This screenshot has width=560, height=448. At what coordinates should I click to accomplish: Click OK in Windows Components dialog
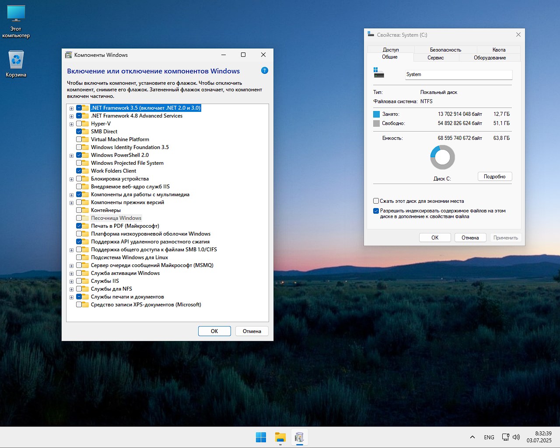(214, 331)
